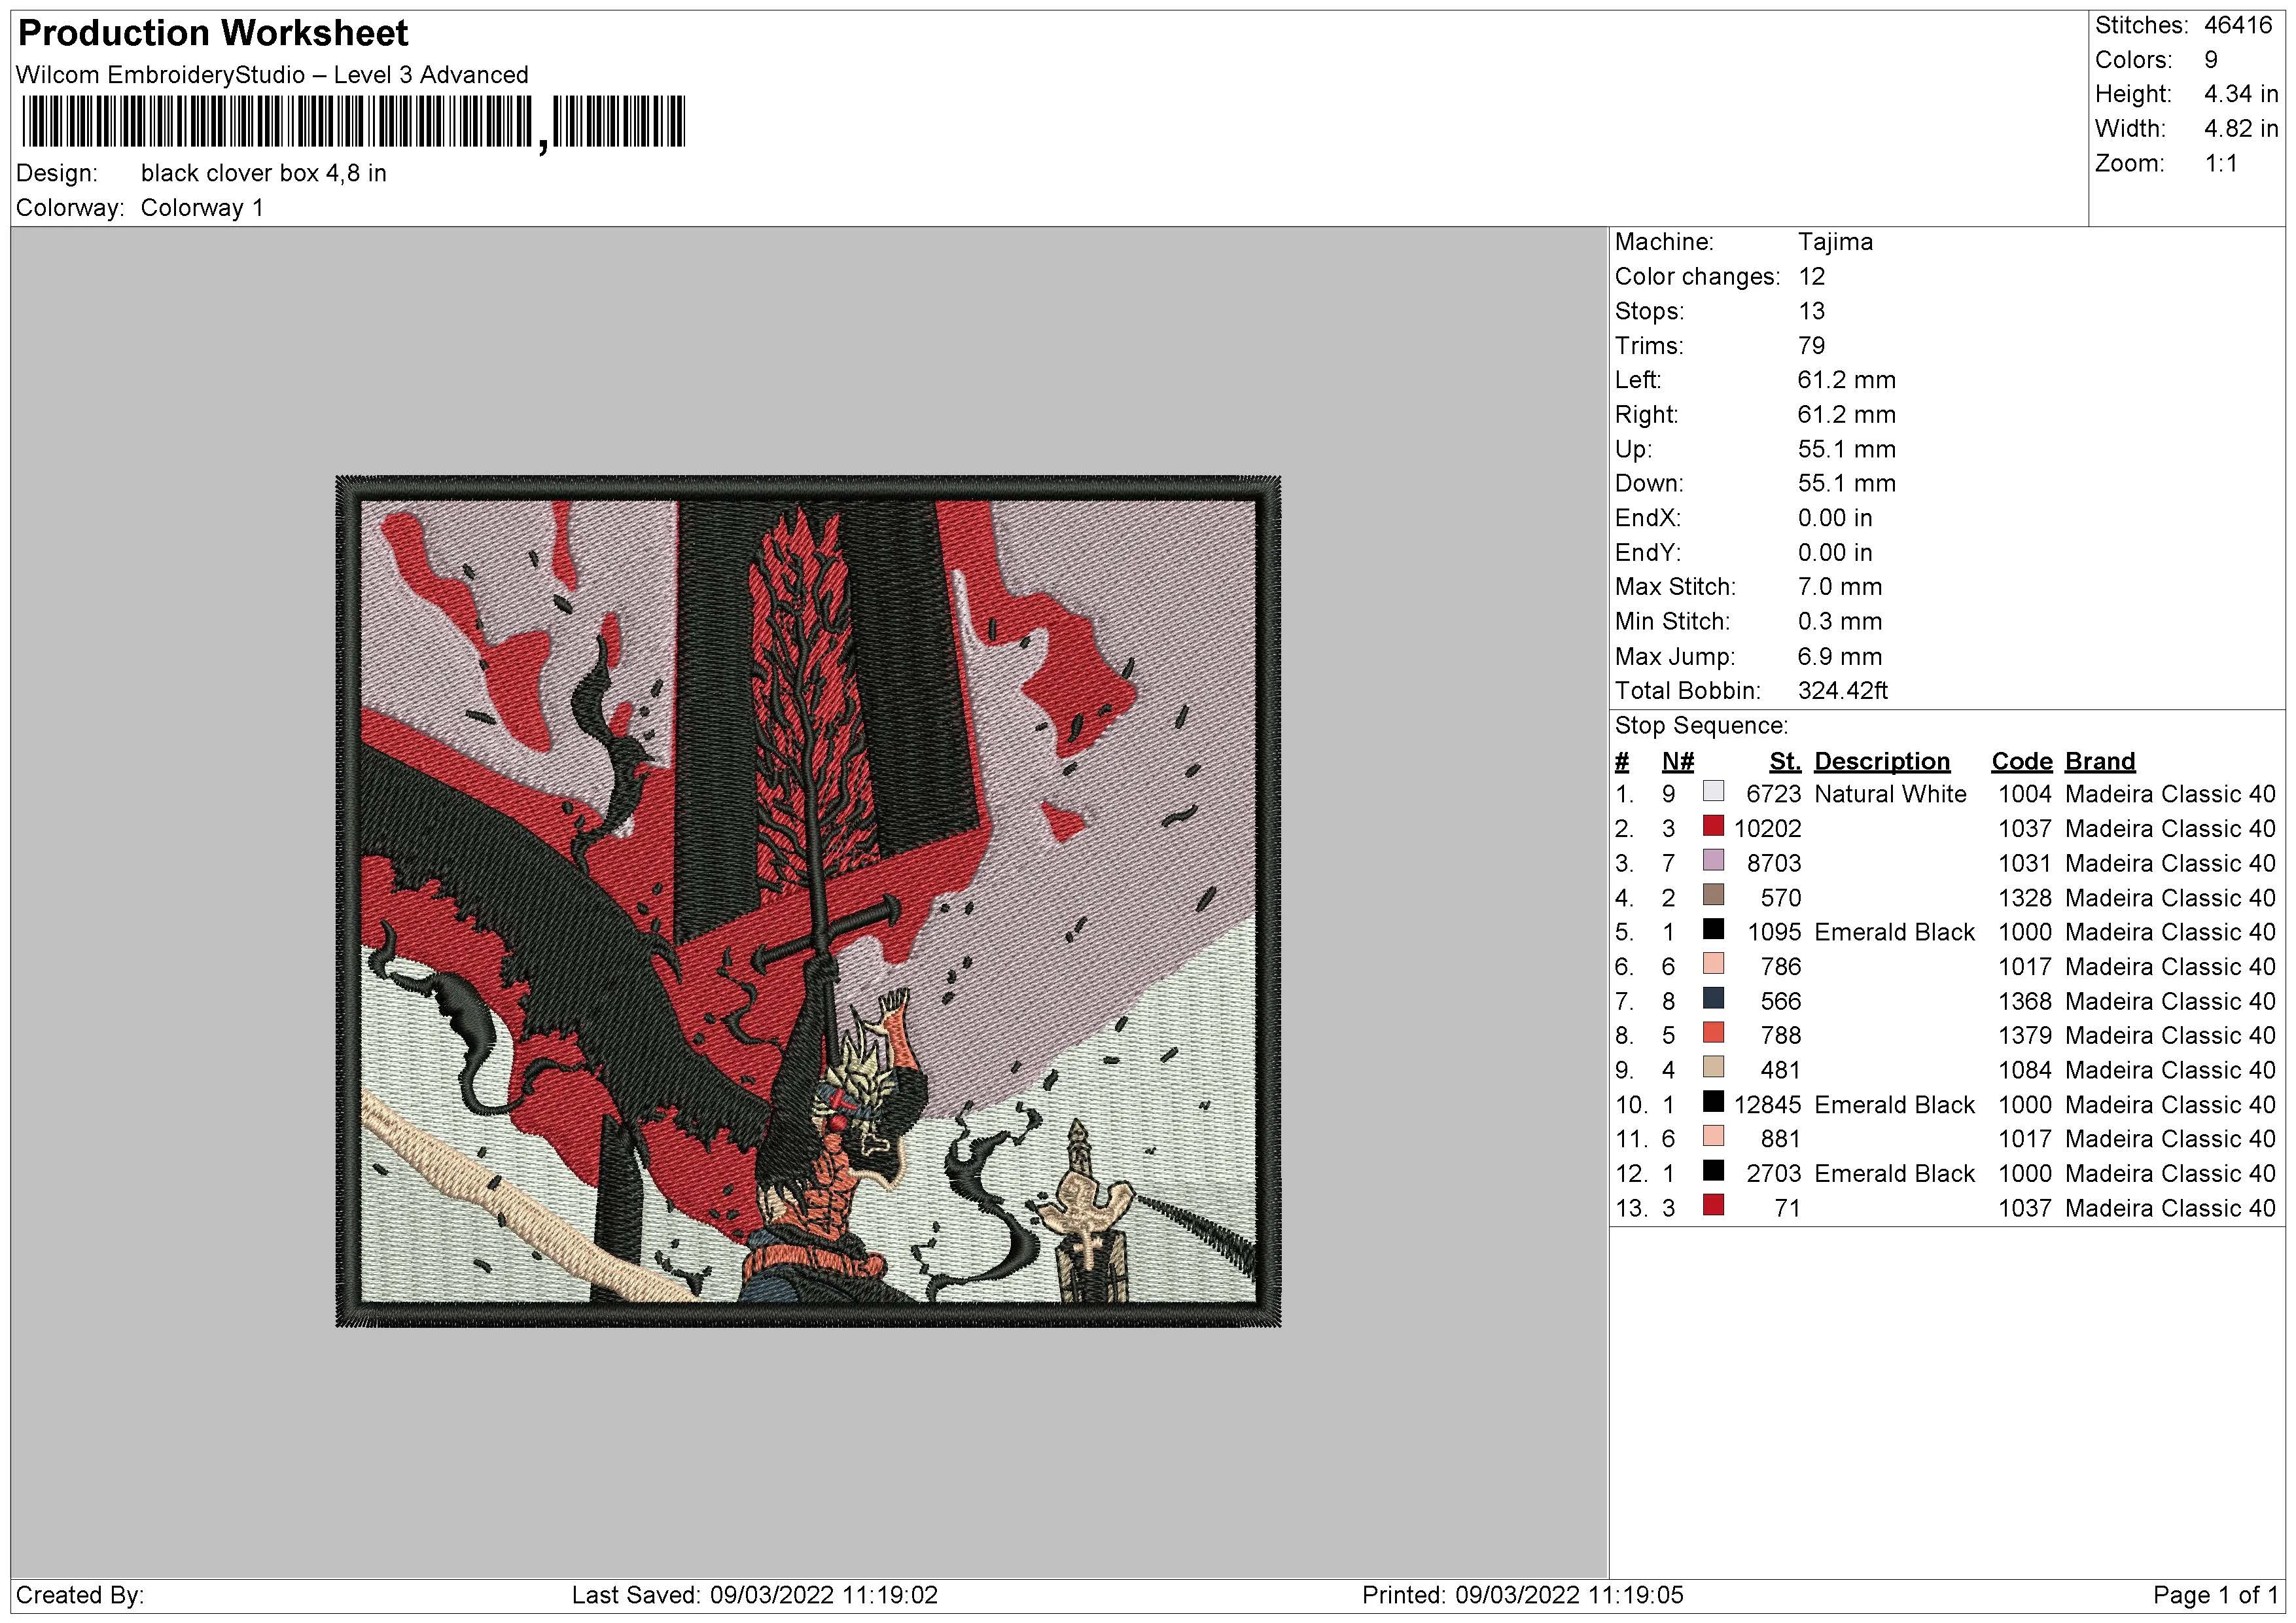The image size is (2296, 1623).
Task: Click stitch count 12845 in row 10
Action: [x=1767, y=1104]
